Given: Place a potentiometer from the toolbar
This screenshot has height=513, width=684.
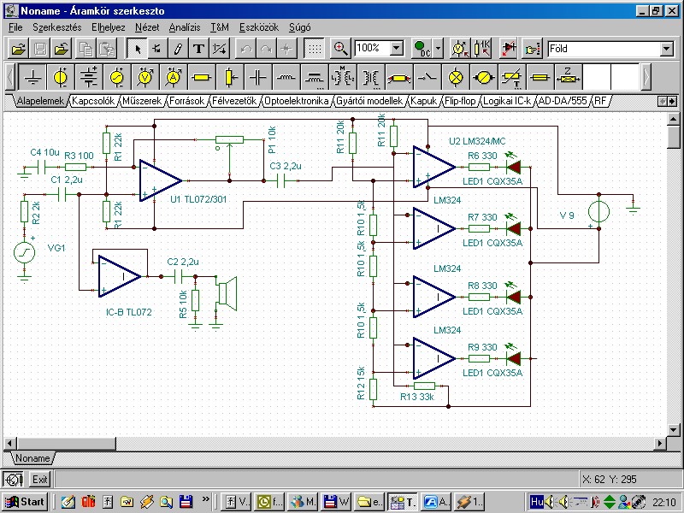Looking at the screenshot, I should click(230, 78).
